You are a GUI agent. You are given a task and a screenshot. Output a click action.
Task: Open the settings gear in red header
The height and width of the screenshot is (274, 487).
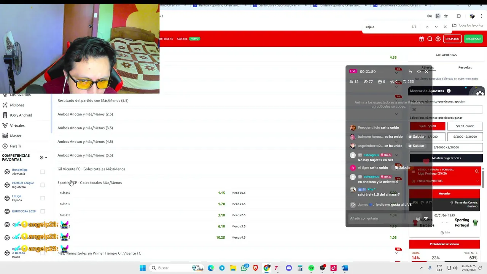(438, 39)
